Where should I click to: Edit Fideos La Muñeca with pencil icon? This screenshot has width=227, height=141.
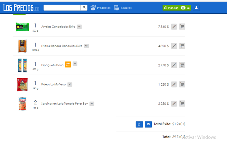click(x=174, y=84)
